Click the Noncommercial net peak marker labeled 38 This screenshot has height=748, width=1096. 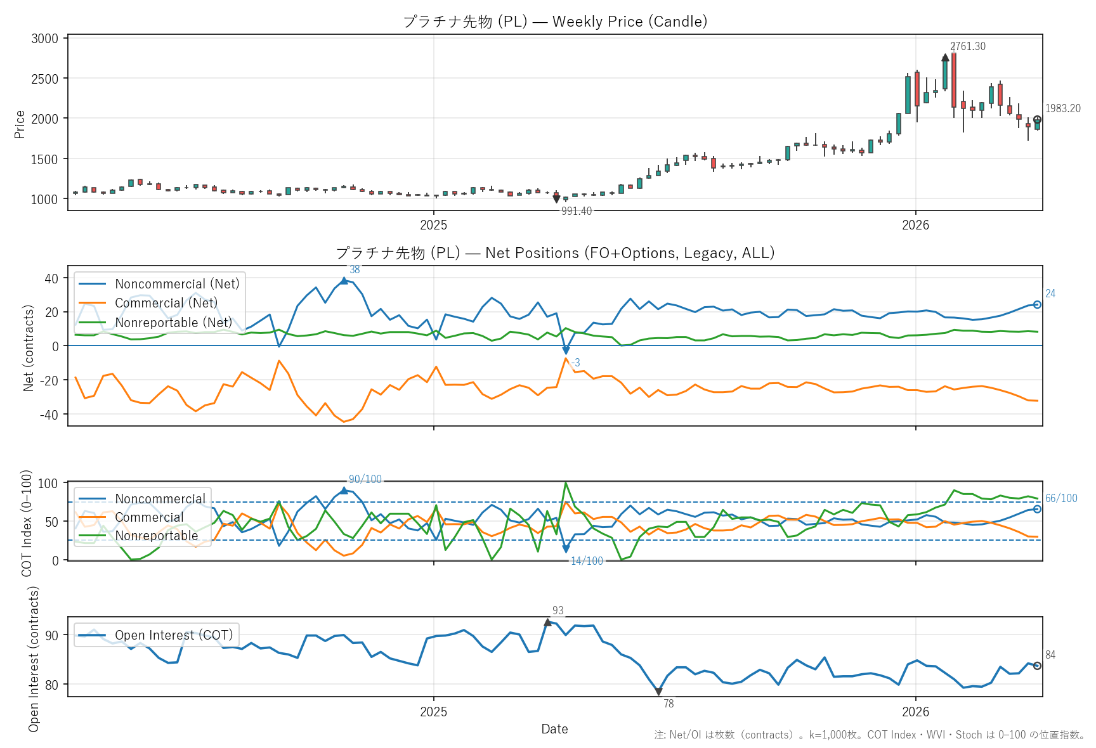[x=344, y=280]
